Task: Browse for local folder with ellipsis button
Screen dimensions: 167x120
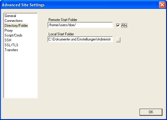Action: point(118,40)
